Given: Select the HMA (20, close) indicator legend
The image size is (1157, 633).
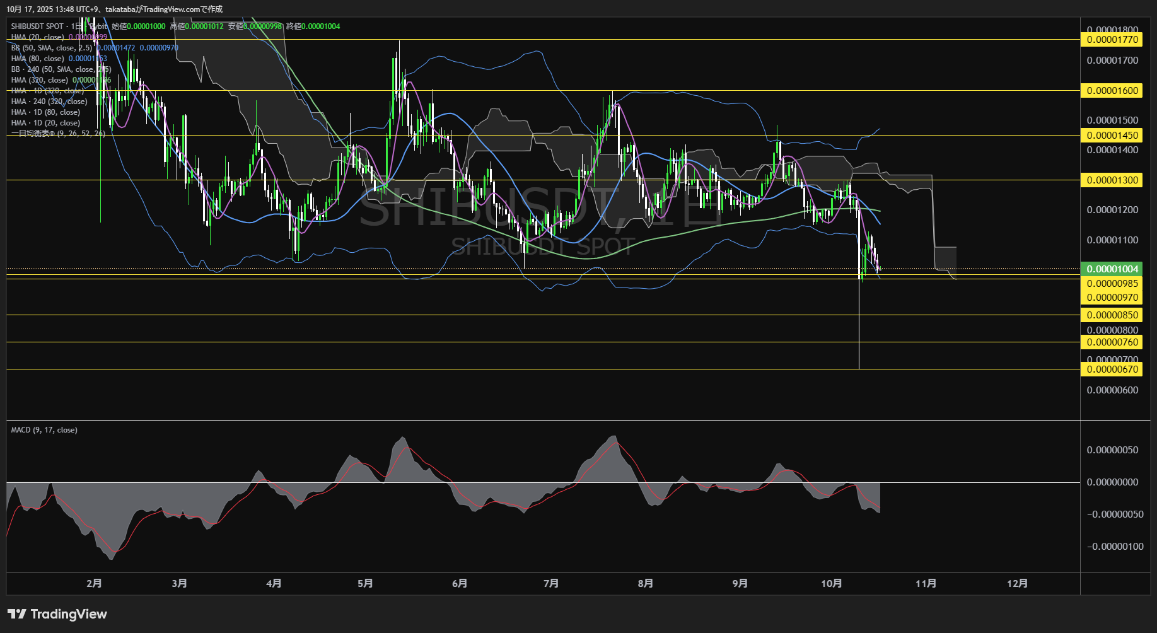Looking at the screenshot, I should pos(37,37).
